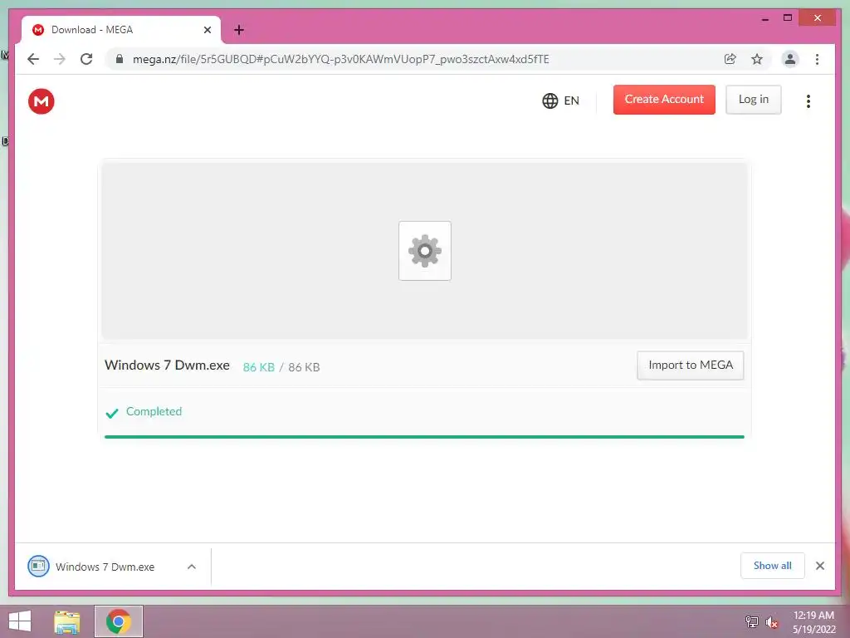Share this page icon in the address bar
Image resolution: width=850 pixels, height=638 pixels.
tap(730, 59)
